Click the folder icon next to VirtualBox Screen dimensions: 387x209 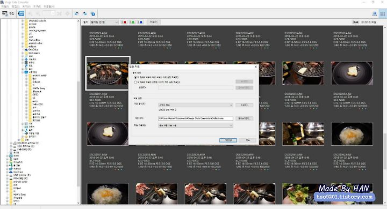26,40
